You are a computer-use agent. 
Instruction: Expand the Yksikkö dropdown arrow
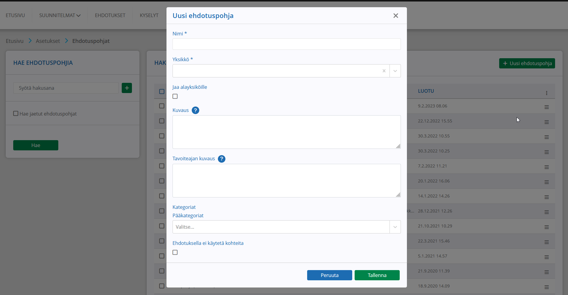click(395, 71)
